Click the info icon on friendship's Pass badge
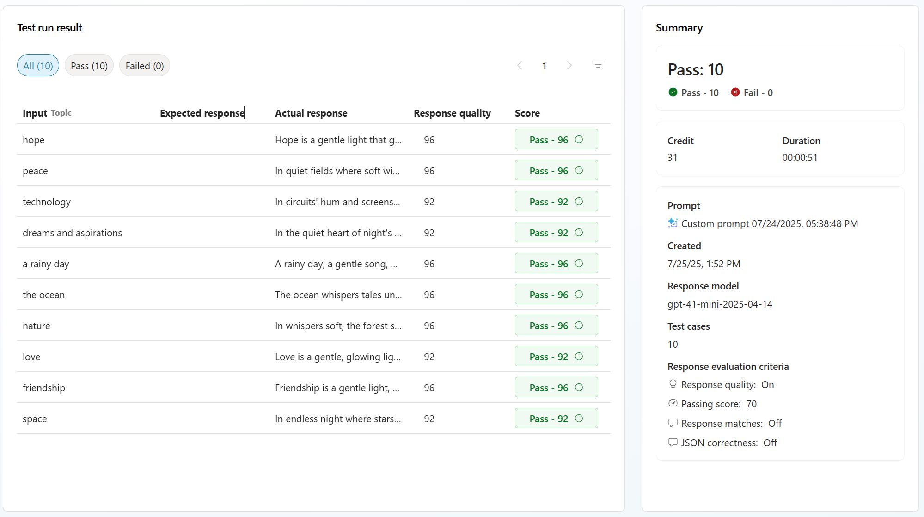This screenshot has width=924, height=517. pos(579,387)
